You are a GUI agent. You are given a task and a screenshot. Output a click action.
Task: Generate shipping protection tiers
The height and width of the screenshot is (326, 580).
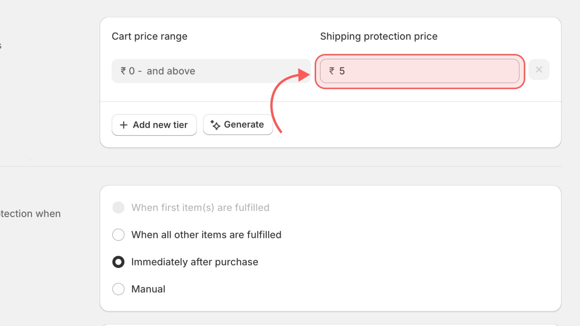[238, 125]
